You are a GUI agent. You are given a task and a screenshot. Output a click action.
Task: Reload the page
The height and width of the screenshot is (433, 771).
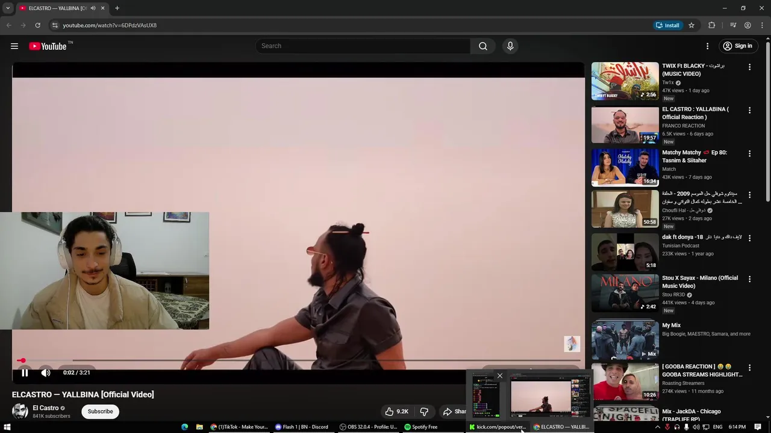(x=37, y=25)
